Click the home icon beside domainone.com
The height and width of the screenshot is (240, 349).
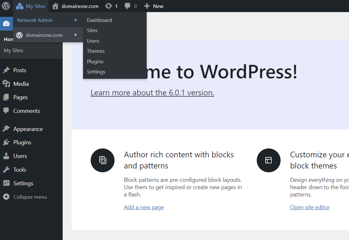pyautogui.click(x=55, y=6)
